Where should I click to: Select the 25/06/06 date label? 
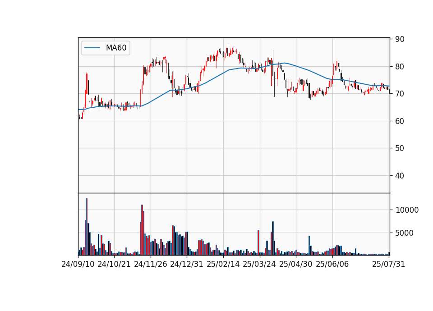332,264
